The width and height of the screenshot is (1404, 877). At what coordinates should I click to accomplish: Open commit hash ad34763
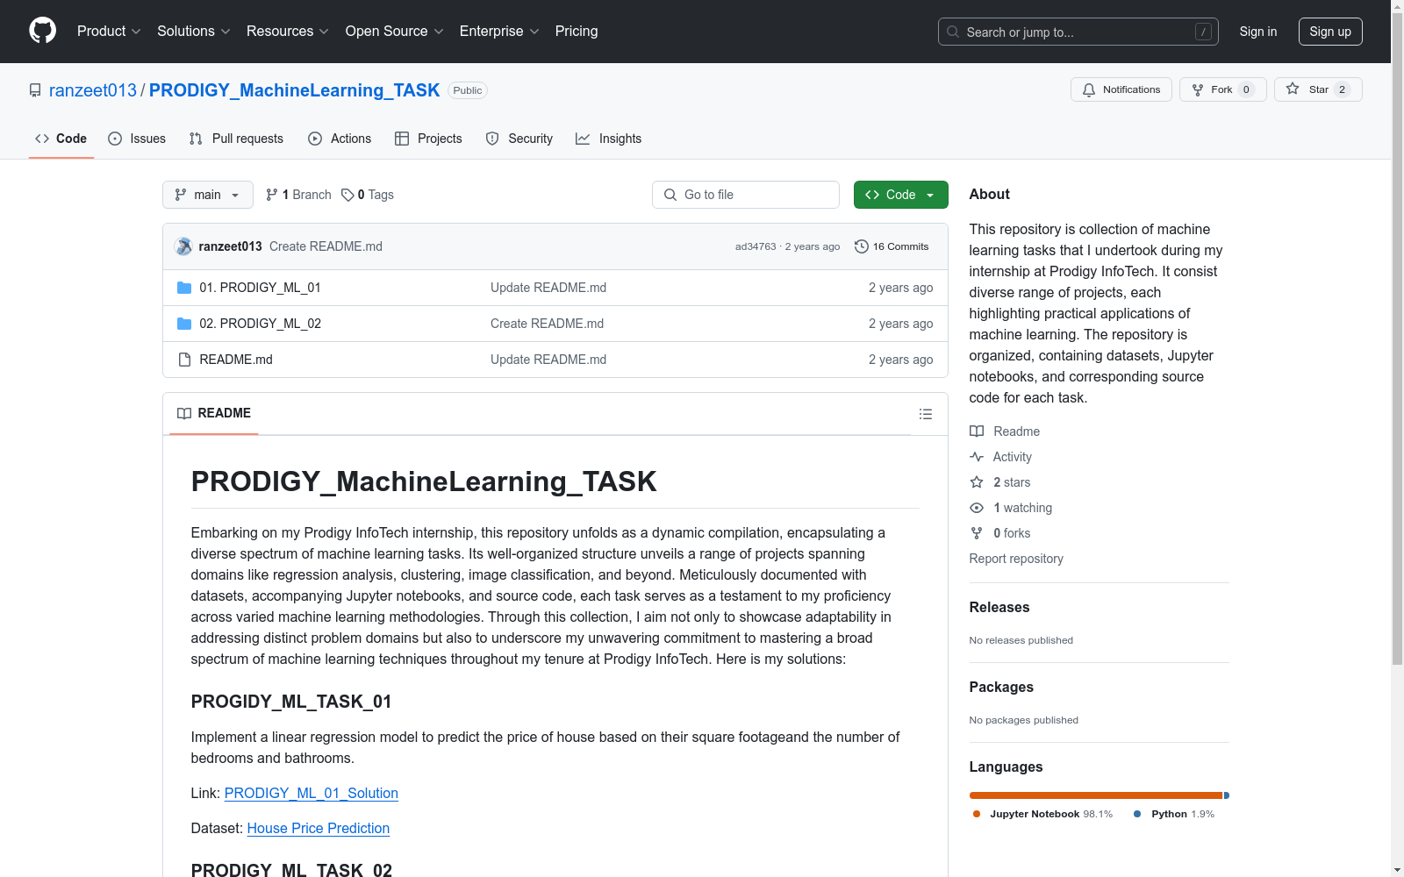click(x=756, y=246)
